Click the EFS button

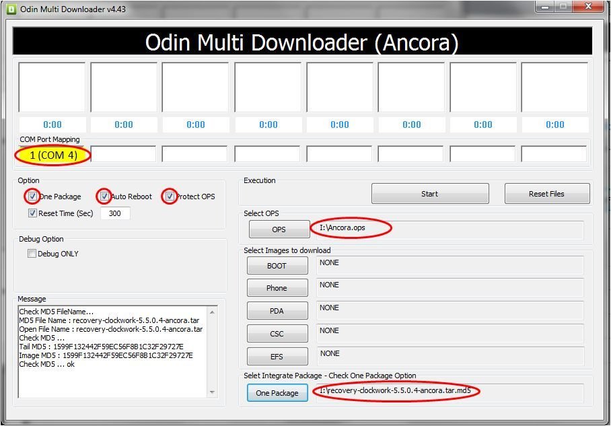coord(277,357)
